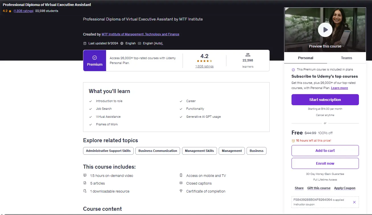The image size is (372, 215).
Task: Click Apply Coupon
Action: (345, 188)
